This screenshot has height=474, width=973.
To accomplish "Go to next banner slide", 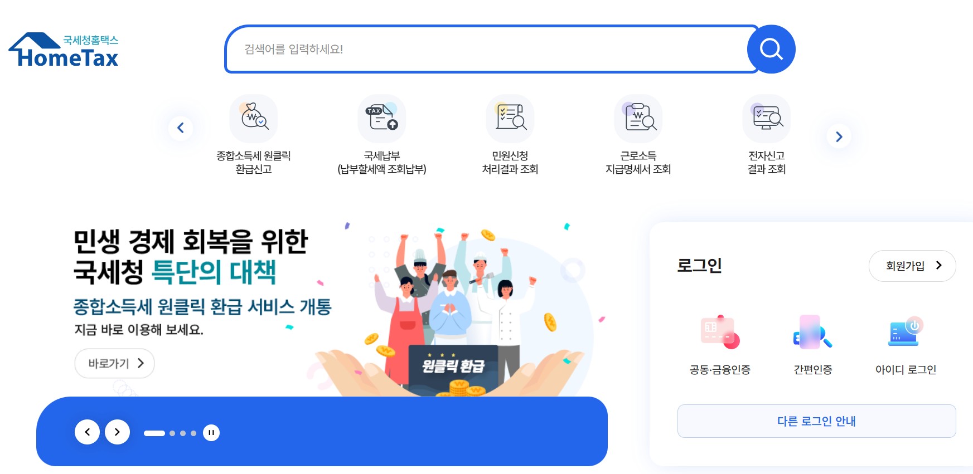I will pos(117,432).
